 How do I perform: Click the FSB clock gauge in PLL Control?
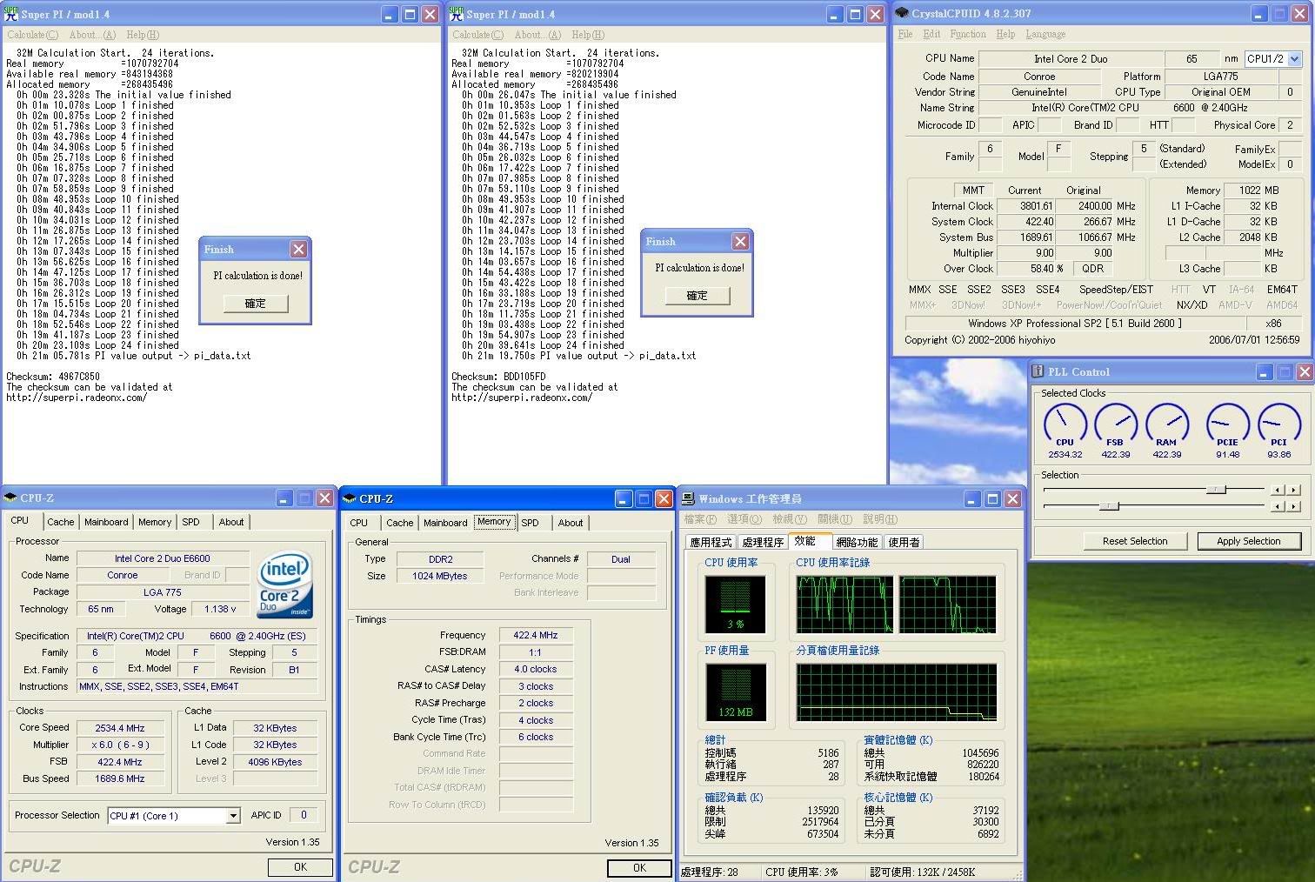tap(1116, 425)
